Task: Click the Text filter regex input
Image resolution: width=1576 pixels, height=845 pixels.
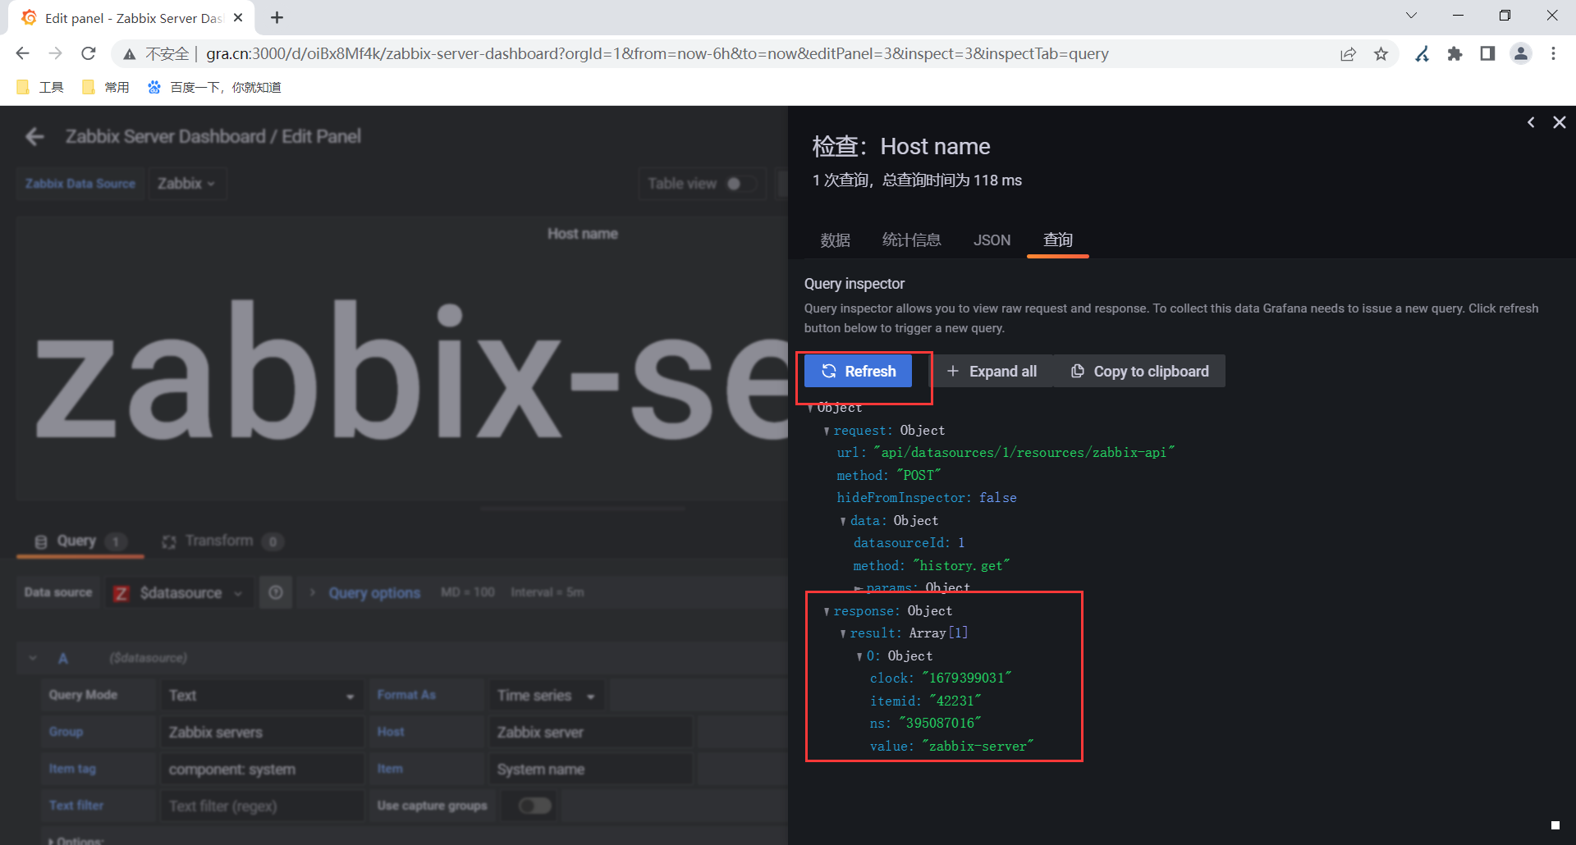Action: (262, 806)
